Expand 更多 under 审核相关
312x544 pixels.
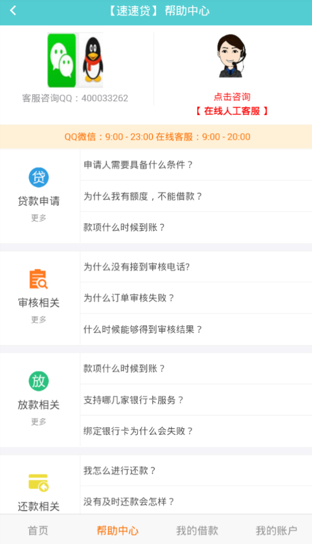click(38, 320)
